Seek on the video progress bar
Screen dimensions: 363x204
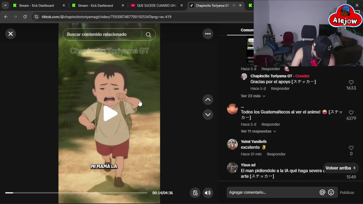pyautogui.click(x=76, y=193)
